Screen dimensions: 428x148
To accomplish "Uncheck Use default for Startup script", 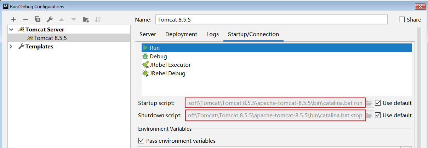I will [378, 103].
